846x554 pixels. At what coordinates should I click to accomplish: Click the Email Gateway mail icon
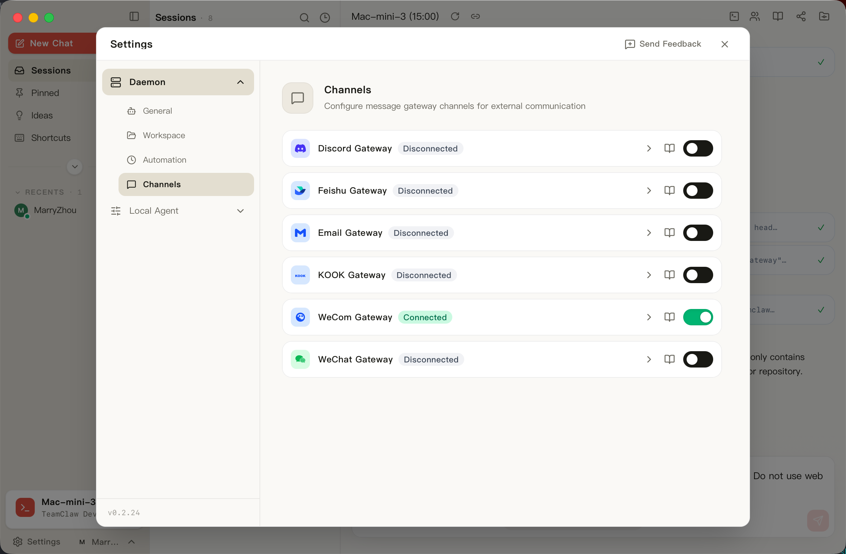pos(300,233)
